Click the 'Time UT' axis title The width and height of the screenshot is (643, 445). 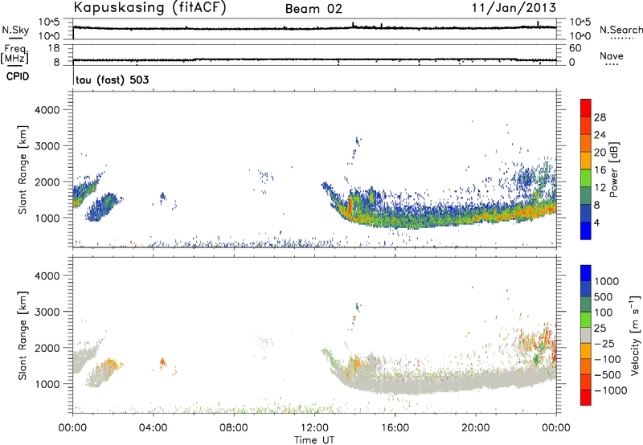pyautogui.click(x=314, y=440)
